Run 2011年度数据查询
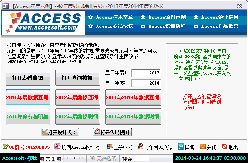 click(x=28, y=97)
